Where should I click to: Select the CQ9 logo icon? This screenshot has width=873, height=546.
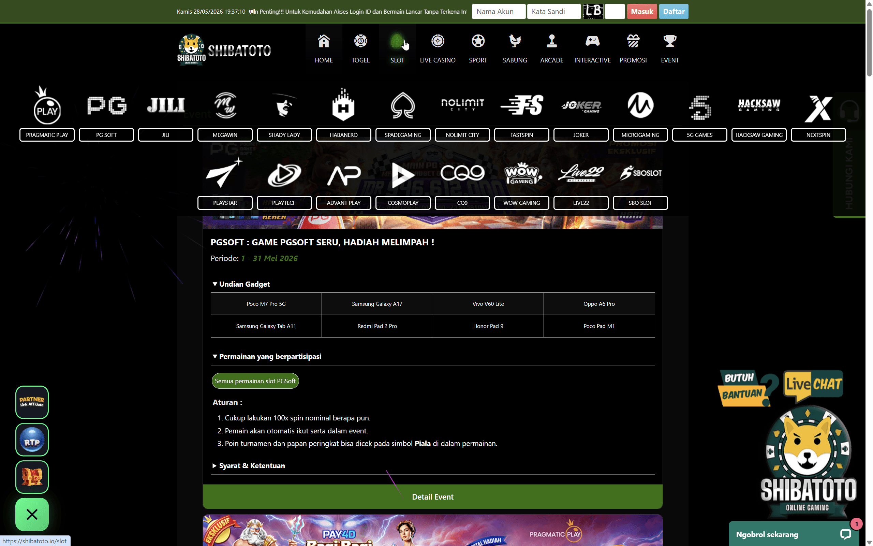(x=462, y=173)
